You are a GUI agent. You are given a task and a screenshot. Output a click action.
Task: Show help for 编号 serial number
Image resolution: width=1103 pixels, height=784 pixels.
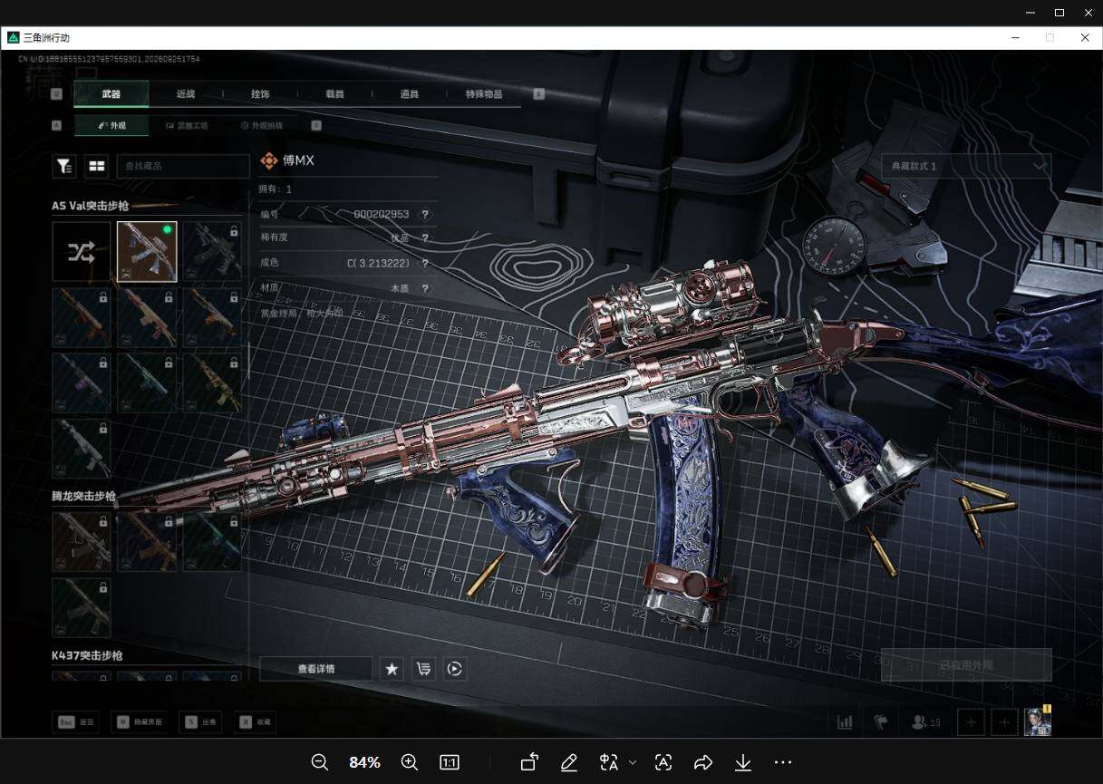tap(424, 215)
